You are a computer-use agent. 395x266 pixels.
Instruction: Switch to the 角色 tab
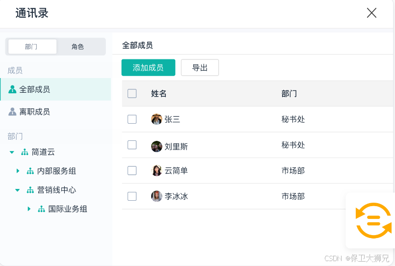(x=78, y=47)
